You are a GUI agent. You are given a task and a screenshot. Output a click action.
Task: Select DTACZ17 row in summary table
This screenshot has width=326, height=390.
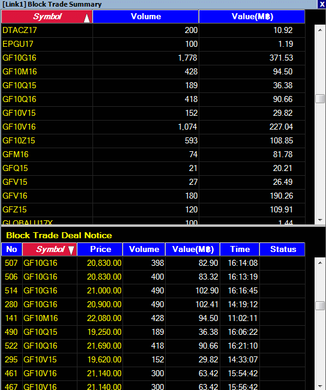(x=153, y=31)
